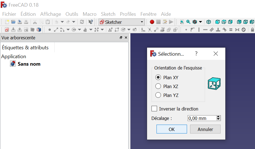Open the polygon tools dropdown arrow
The height and width of the screenshot is (149, 255).
pyautogui.click(x=129, y=30)
